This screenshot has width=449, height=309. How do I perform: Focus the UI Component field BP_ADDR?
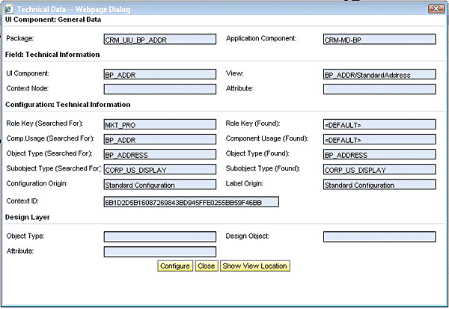click(x=160, y=74)
